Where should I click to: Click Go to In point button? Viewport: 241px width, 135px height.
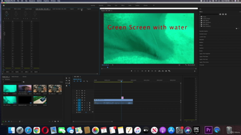(x=142, y=71)
